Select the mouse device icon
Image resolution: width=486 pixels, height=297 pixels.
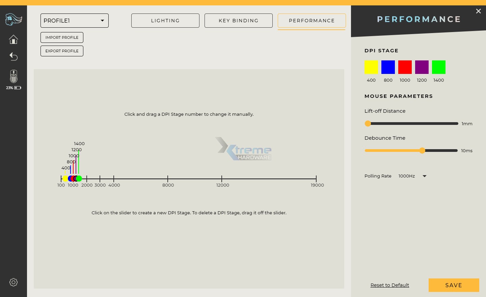pyautogui.click(x=13, y=76)
